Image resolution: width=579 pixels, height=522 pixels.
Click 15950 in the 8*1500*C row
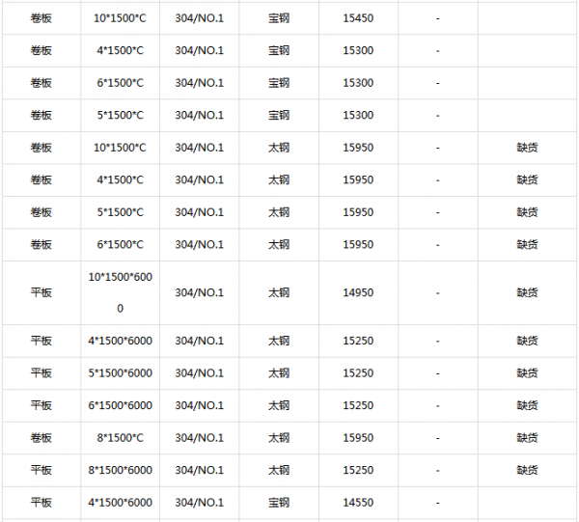tap(358, 438)
